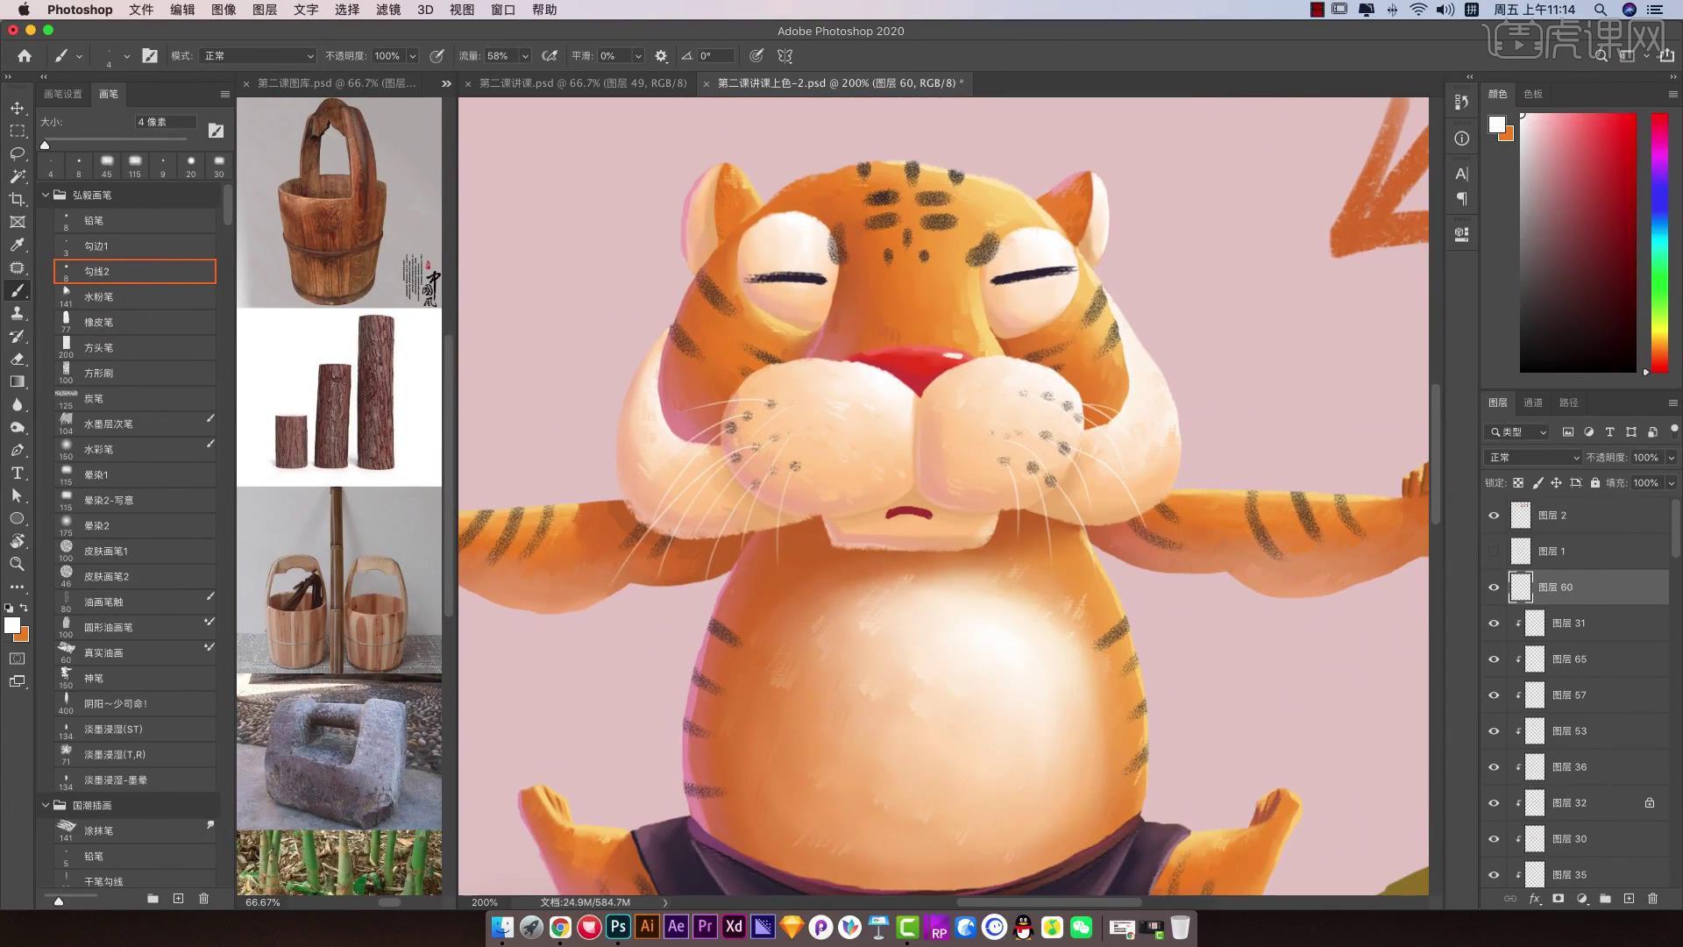Switch to the 画笔设置 tab
The height and width of the screenshot is (947, 1683).
pyautogui.click(x=63, y=94)
